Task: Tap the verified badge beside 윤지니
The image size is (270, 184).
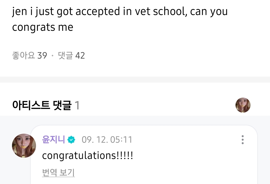Action: point(71,140)
